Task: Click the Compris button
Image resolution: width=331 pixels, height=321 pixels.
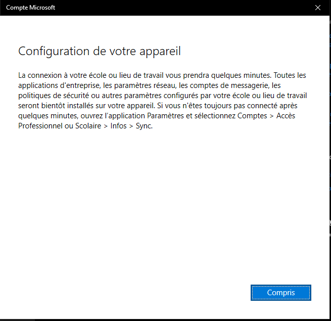Action: [280, 293]
